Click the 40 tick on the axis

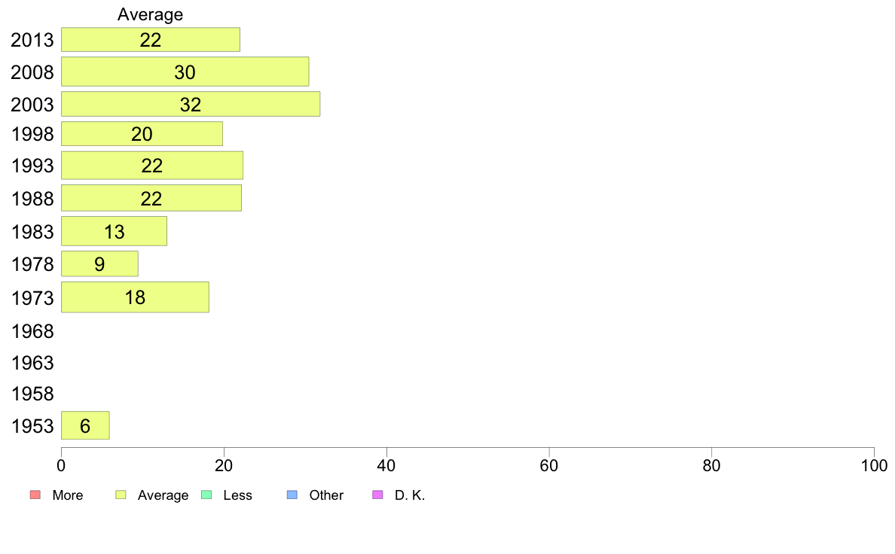[x=386, y=466]
